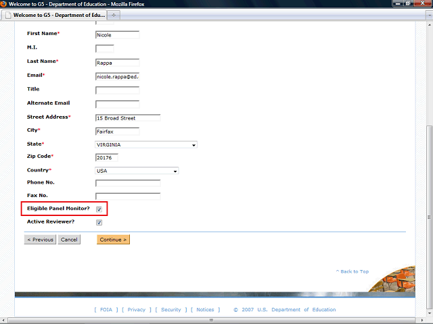Image resolution: width=433 pixels, height=324 pixels.
Task: Click the Street Address label
Action: [x=47, y=117]
